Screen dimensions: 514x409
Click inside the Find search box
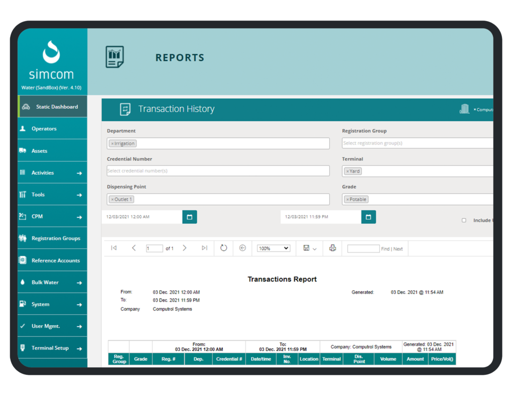[x=363, y=248]
